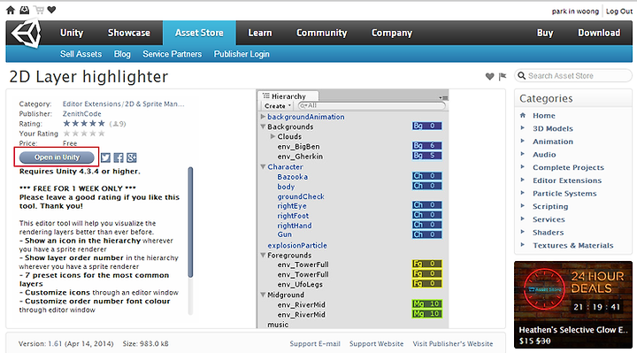The height and width of the screenshot is (353, 637).
Task: Open the Blog link
Action: (122, 54)
